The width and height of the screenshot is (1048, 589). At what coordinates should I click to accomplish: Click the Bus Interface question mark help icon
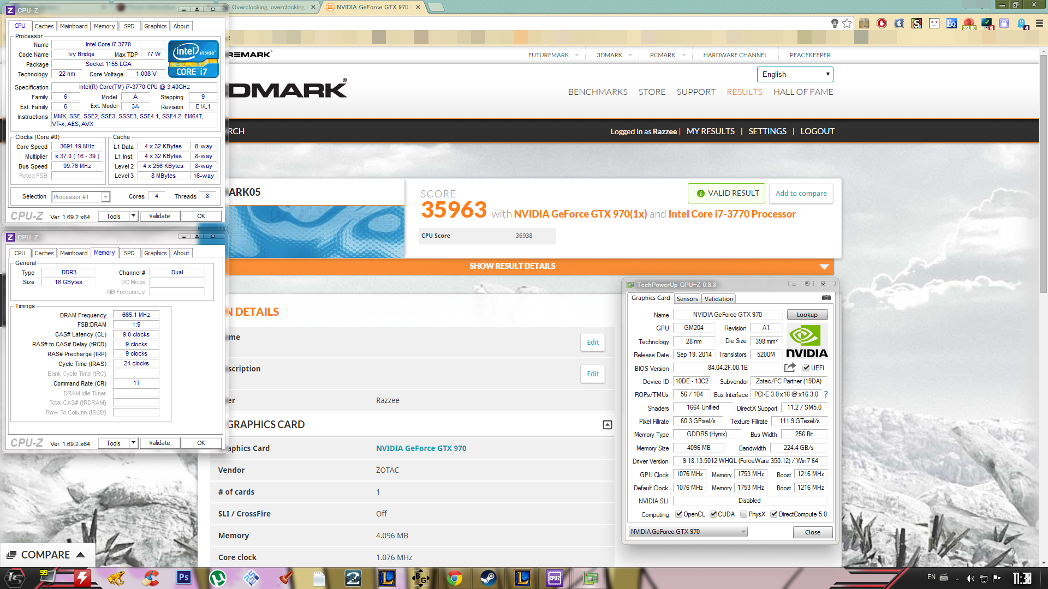(x=826, y=394)
